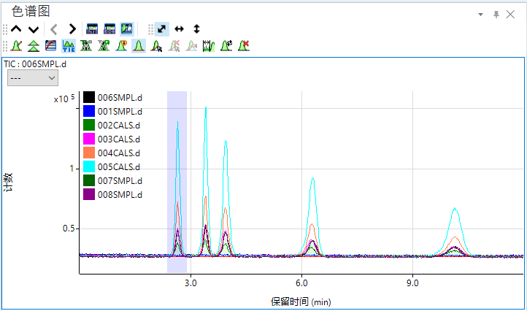Screen dimensions: 527x311
Task: Click the greyed left chevron arrow
Action: pos(54,29)
